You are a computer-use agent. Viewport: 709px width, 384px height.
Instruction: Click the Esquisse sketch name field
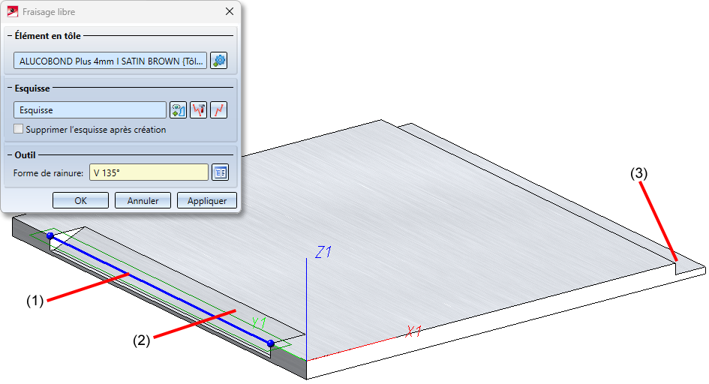click(90, 109)
